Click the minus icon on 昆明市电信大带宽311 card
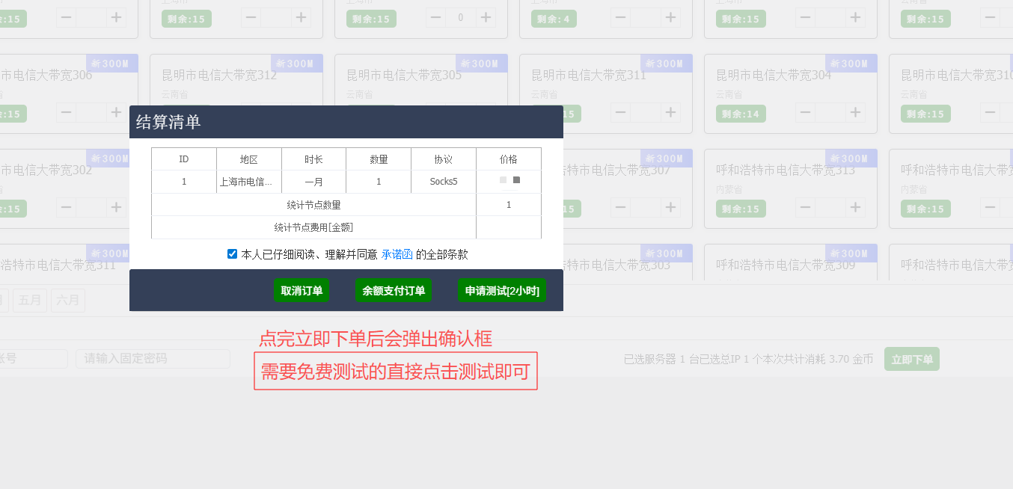The width and height of the screenshot is (1013, 489). (620, 112)
